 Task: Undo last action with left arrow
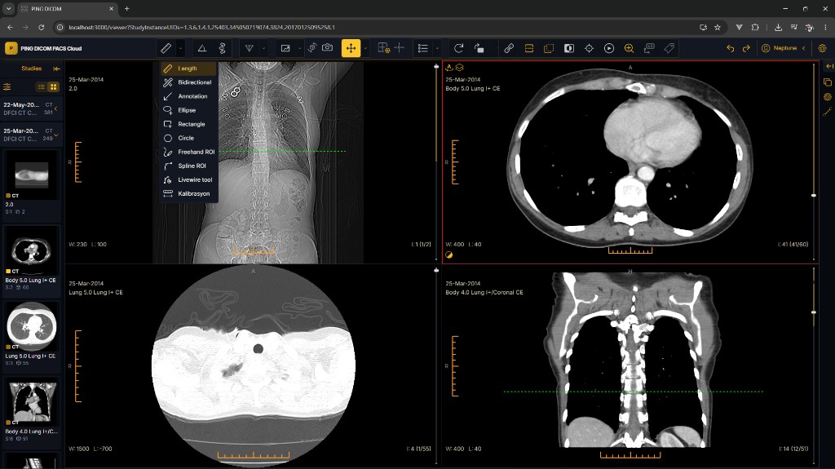coord(730,48)
